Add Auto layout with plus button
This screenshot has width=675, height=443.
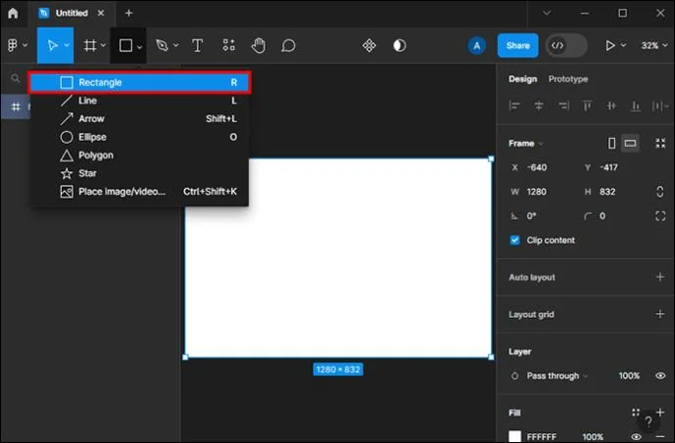[x=660, y=277]
